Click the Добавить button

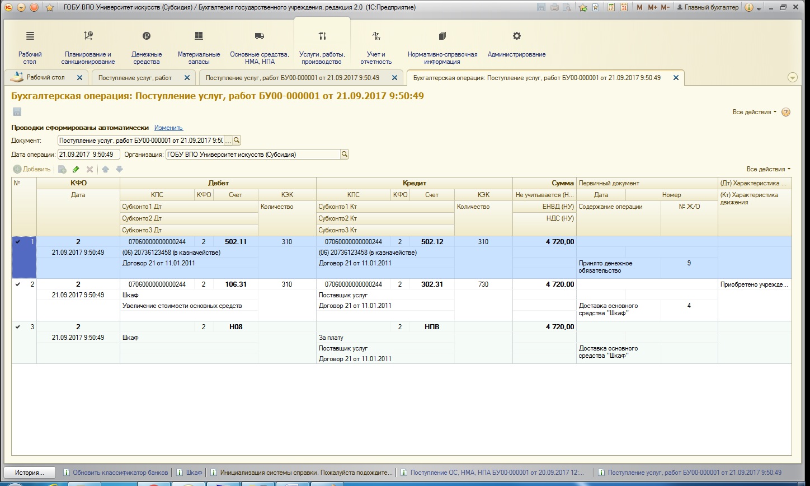[32, 169]
